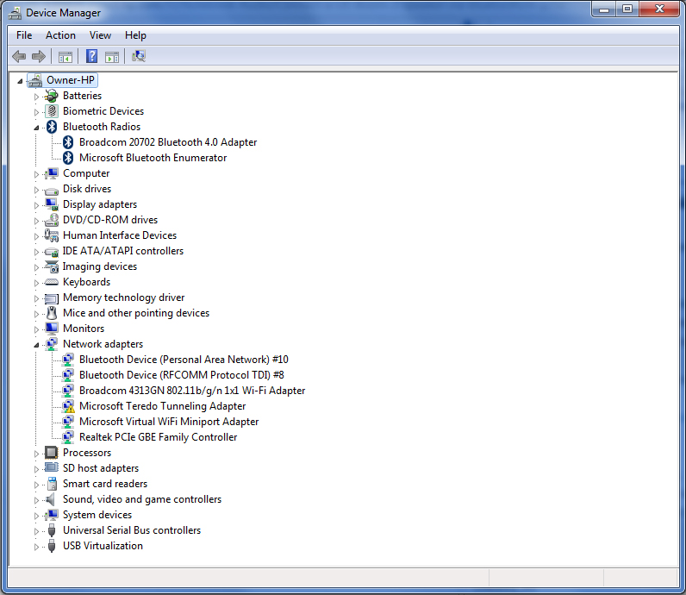Expand the Keyboards category arrow
Image resolution: width=686 pixels, height=595 pixels.
coord(36,283)
